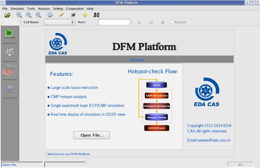Click the 0% progress indicator
Image resolution: width=260 pixels, height=168 pixels.
(x=241, y=165)
